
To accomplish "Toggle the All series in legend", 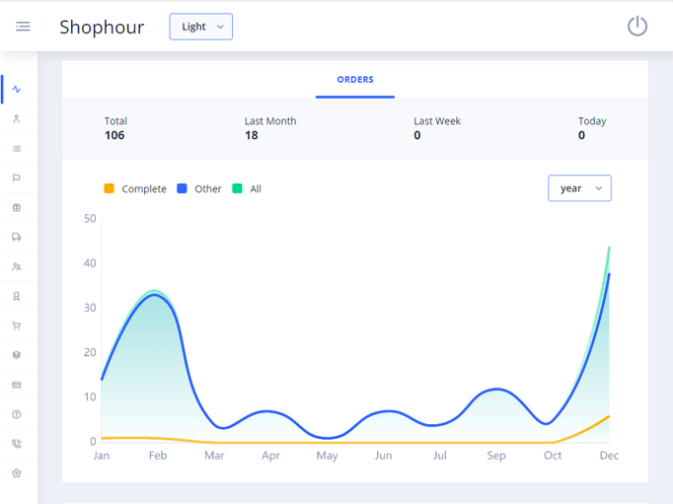I will click(x=247, y=188).
